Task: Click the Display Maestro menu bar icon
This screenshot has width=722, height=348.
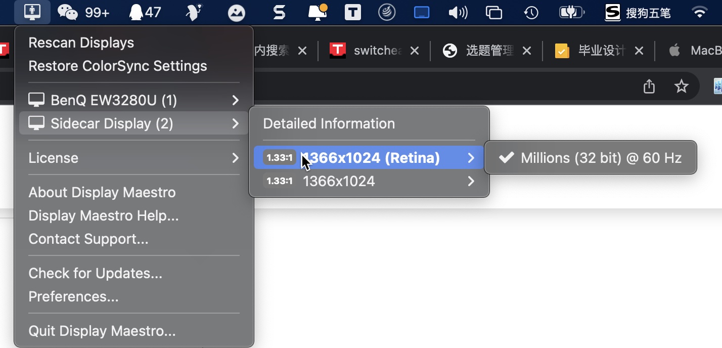Action: [32, 12]
